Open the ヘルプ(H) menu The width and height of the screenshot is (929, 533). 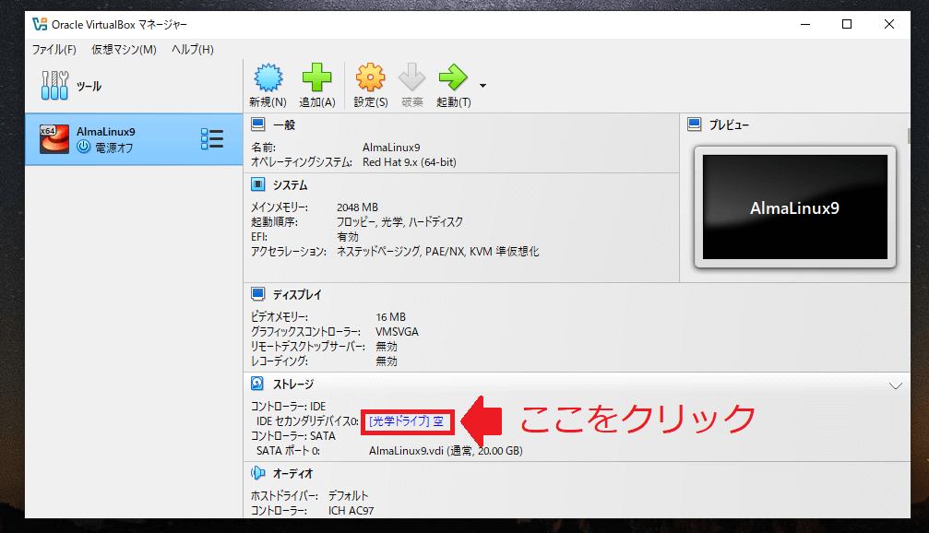click(193, 50)
